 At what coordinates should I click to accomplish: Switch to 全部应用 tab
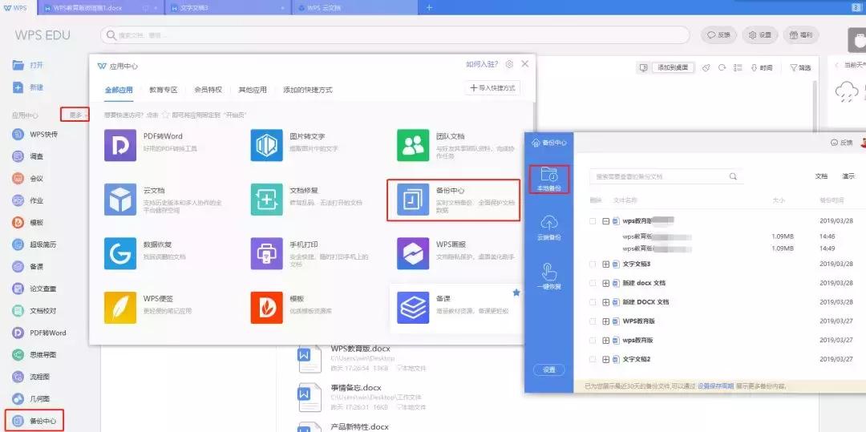coord(119,90)
